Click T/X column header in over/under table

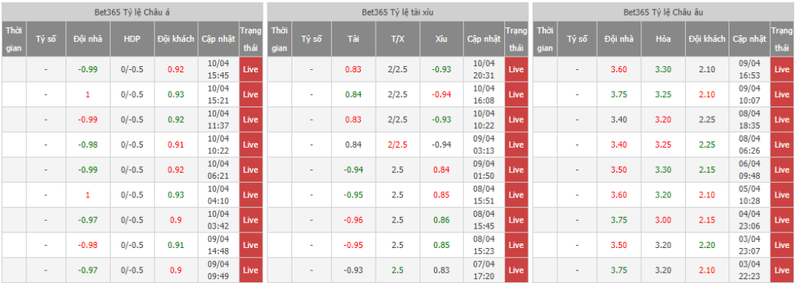click(x=398, y=39)
